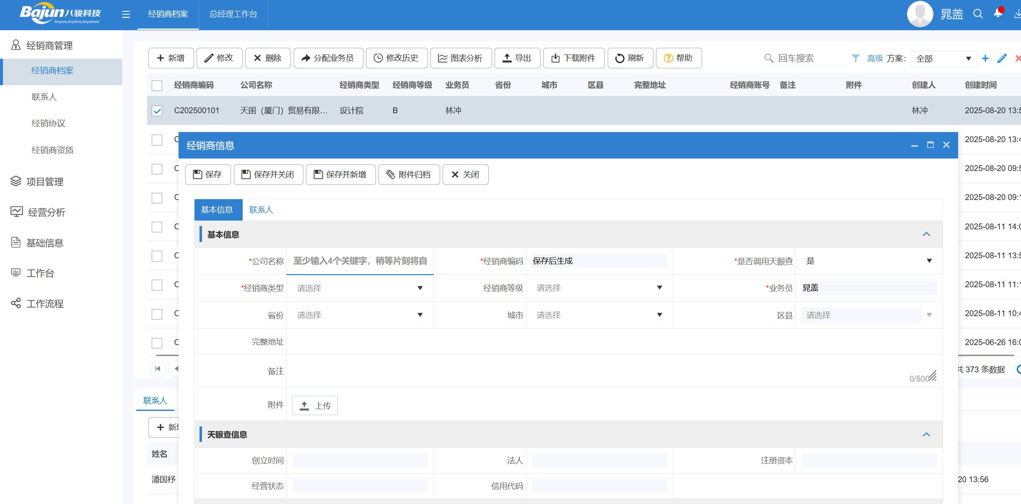Click the blue plus add-scheme icon

[x=985, y=58]
